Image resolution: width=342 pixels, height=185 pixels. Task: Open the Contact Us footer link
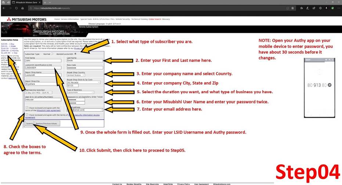117,184
